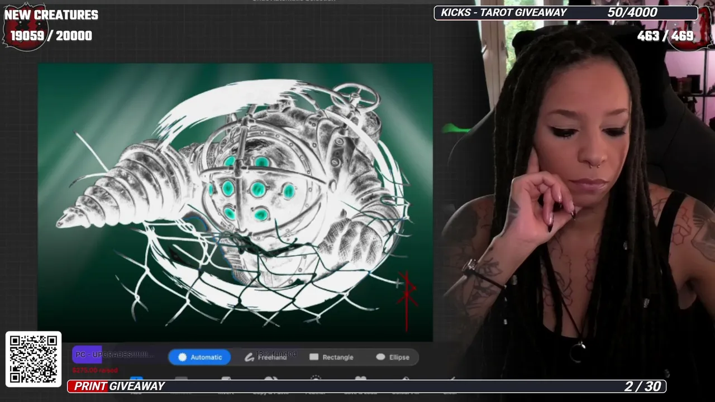Image resolution: width=715 pixels, height=402 pixels.
Task: Click the "NEW CREATURES" goal title
Action: (51, 15)
